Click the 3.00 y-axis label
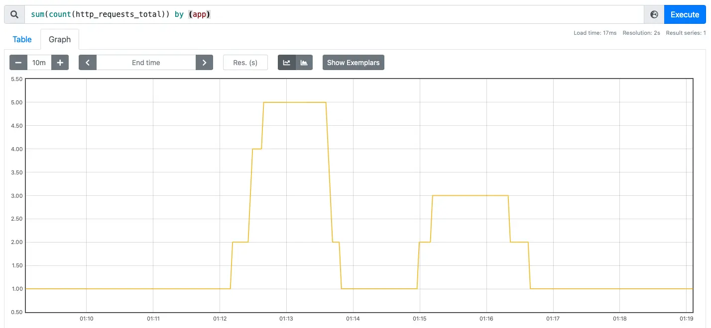Image resolution: width=711 pixels, height=328 pixels. pyautogui.click(x=16, y=196)
